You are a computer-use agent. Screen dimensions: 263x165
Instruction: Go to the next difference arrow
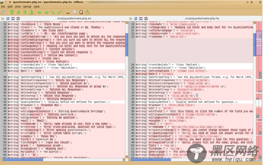point(25,12)
